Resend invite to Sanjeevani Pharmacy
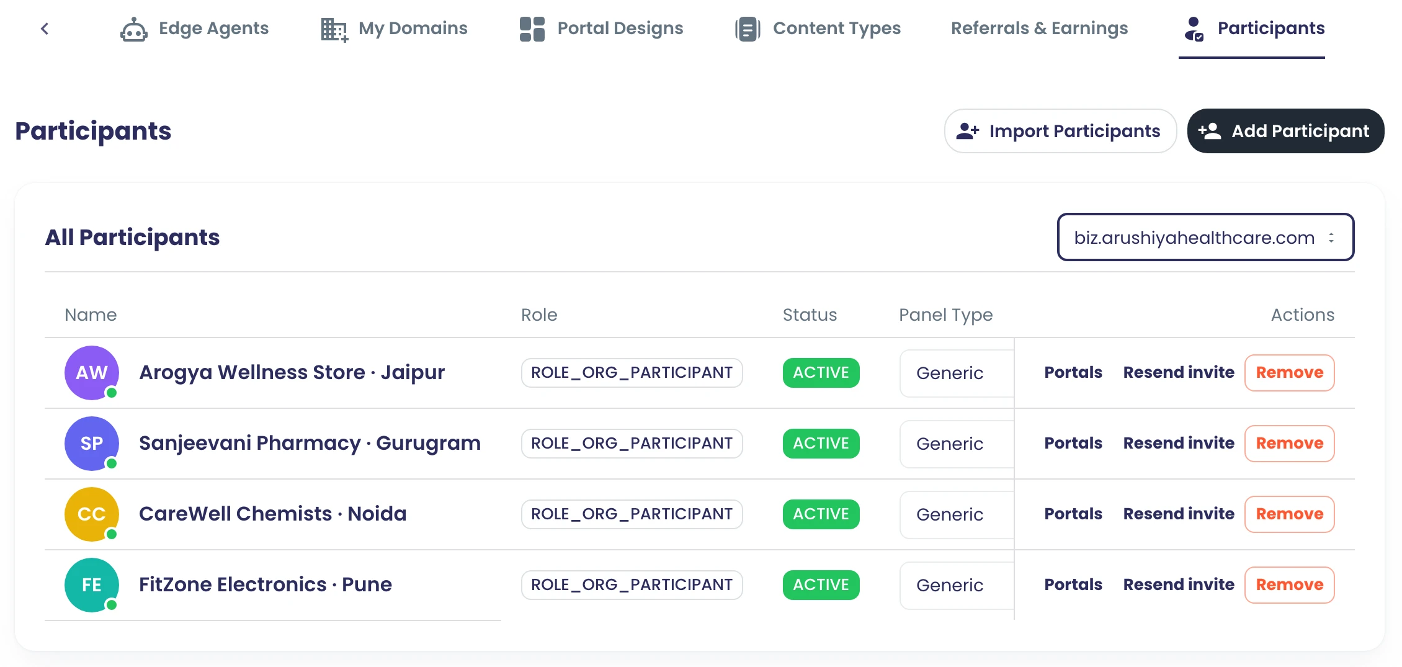This screenshot has width=1402, height=667. pos(1179,443)
